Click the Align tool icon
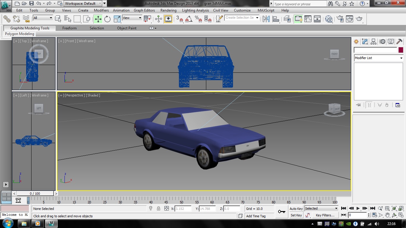 pos(276,19)
